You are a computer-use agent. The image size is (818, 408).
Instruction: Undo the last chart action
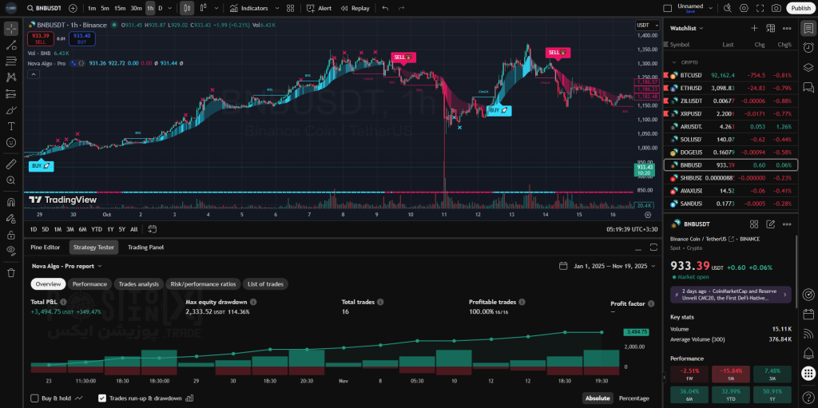pos(385,8)
